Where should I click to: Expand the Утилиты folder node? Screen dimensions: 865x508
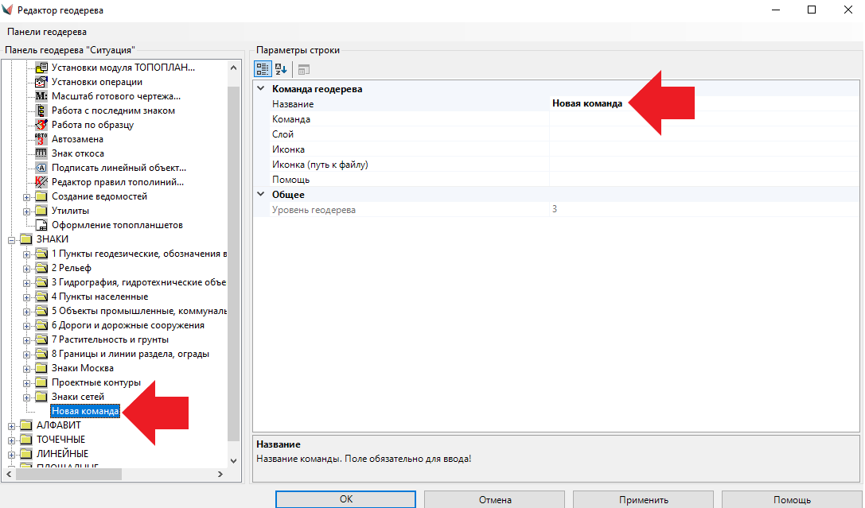coord(27,211)
